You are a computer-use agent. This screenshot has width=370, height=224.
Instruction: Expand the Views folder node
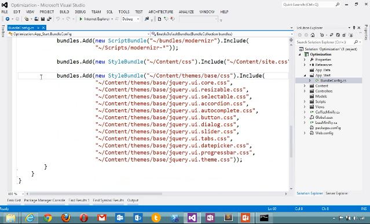pos(305,107)
